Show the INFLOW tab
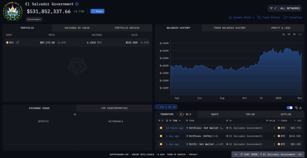 [x=250, y=114]
